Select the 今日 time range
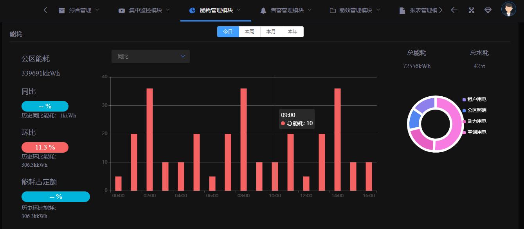Image resolution: width=524 pixels, height=229 pixels. (228, 32)
